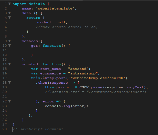158x135 pixels.
Task: Collapse the methods fold arrow on line 9
Action: click(9, 41)
